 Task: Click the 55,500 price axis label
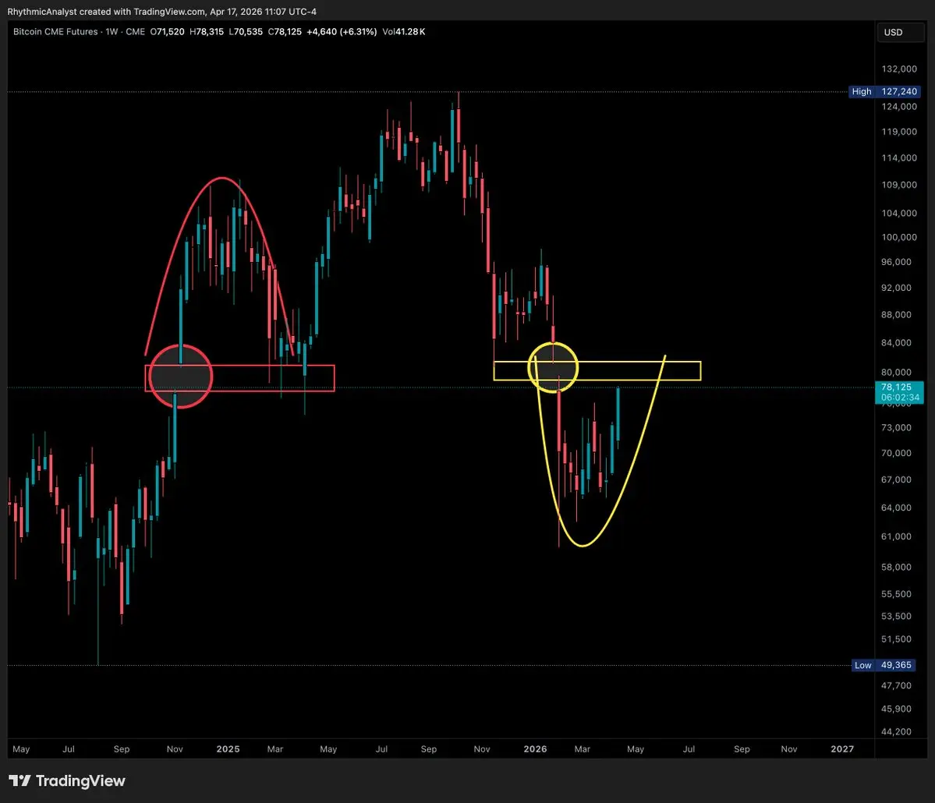pyautogui.click(x=896, y=594)
